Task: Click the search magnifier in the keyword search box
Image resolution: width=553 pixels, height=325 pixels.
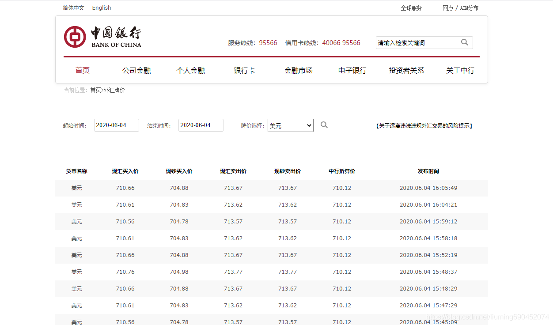Action: (x=464, y=42)
